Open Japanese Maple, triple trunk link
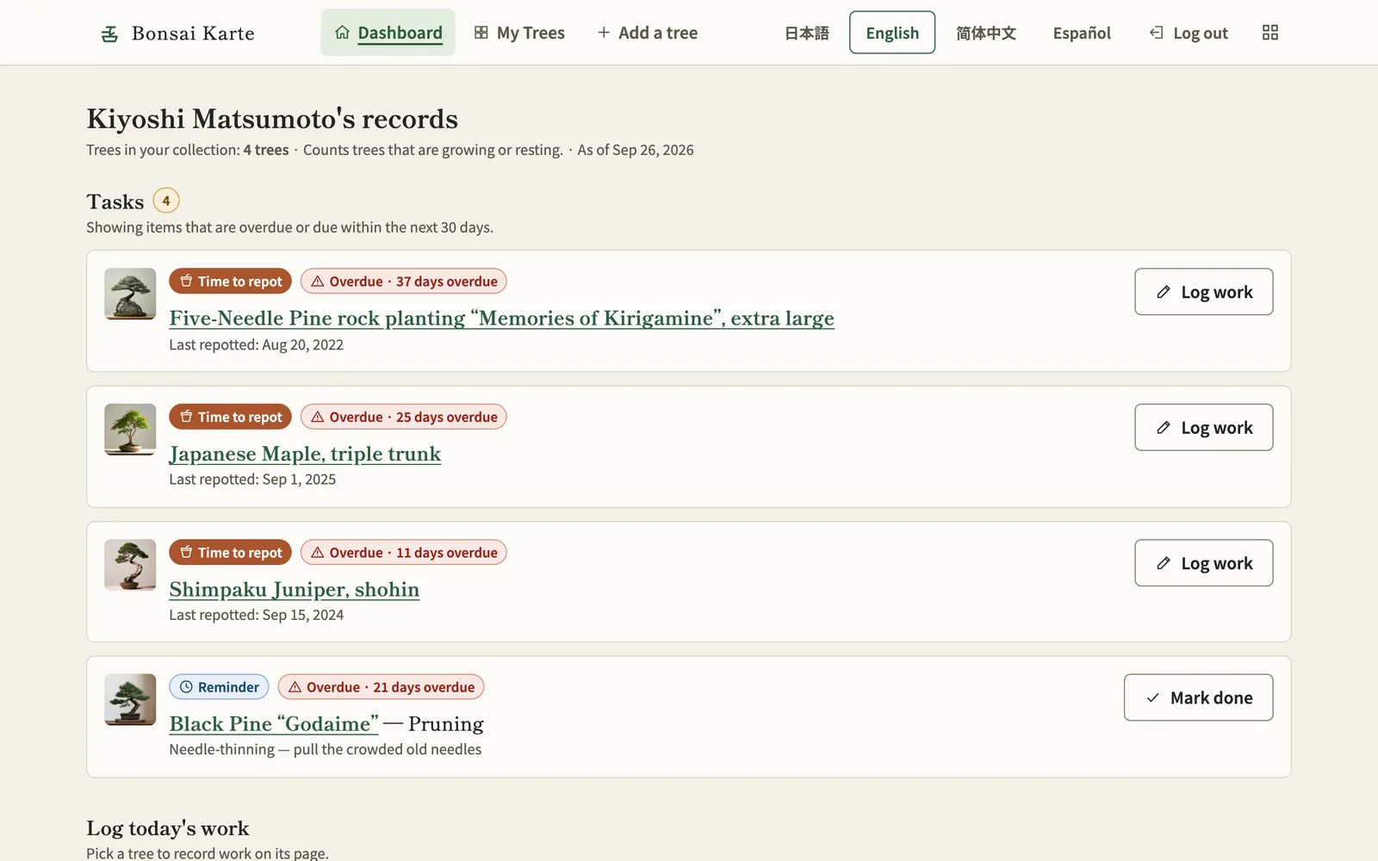Viewport: 1378px width, 861px height. pos(305,454)
